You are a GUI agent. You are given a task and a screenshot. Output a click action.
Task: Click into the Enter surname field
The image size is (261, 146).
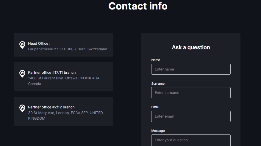tap(191, 93)
